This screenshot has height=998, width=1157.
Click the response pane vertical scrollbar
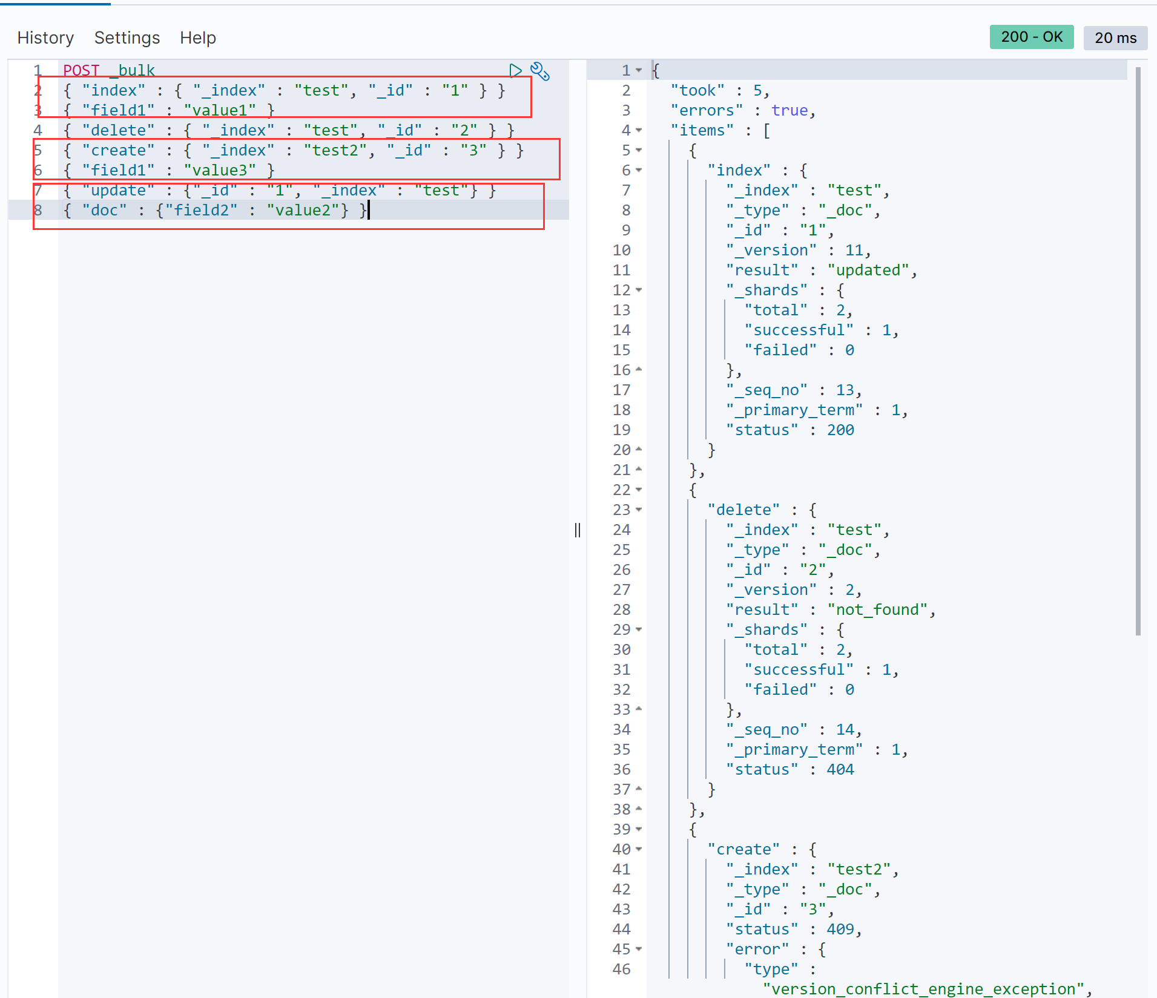[1138, 351]
